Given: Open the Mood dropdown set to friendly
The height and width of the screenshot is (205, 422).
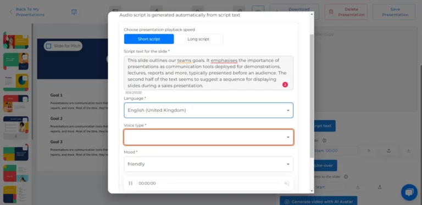Looking at the screenshot, I should click(209, 164).
